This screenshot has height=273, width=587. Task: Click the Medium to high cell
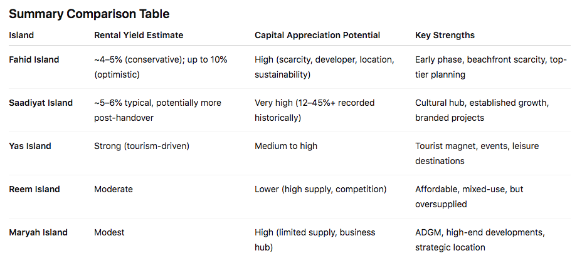tap(285, 146)
